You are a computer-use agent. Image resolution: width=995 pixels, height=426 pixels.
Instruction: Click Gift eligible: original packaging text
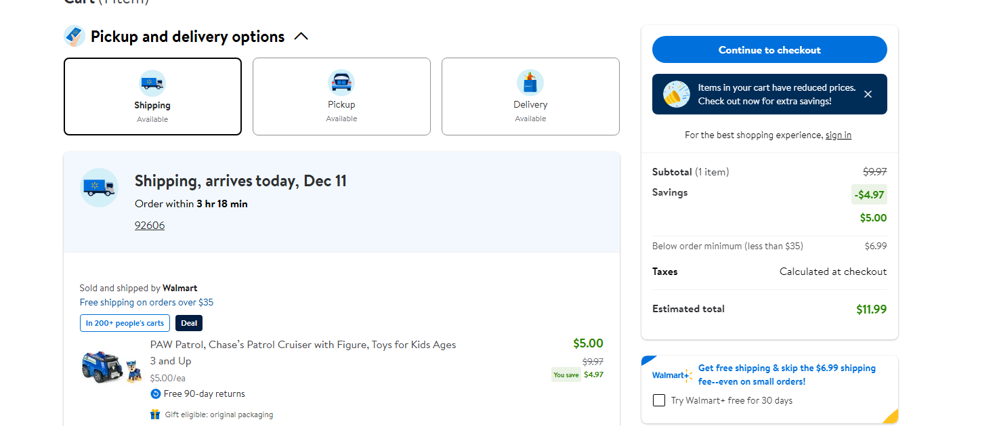pyautogui.click(x=219, y=414)
